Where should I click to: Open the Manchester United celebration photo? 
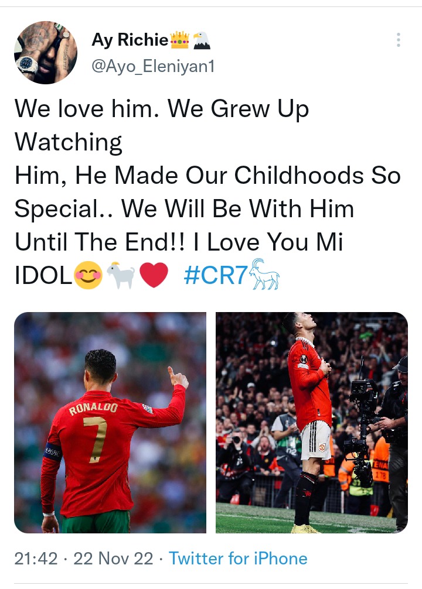pyautogui.click(x=312, y=423)
